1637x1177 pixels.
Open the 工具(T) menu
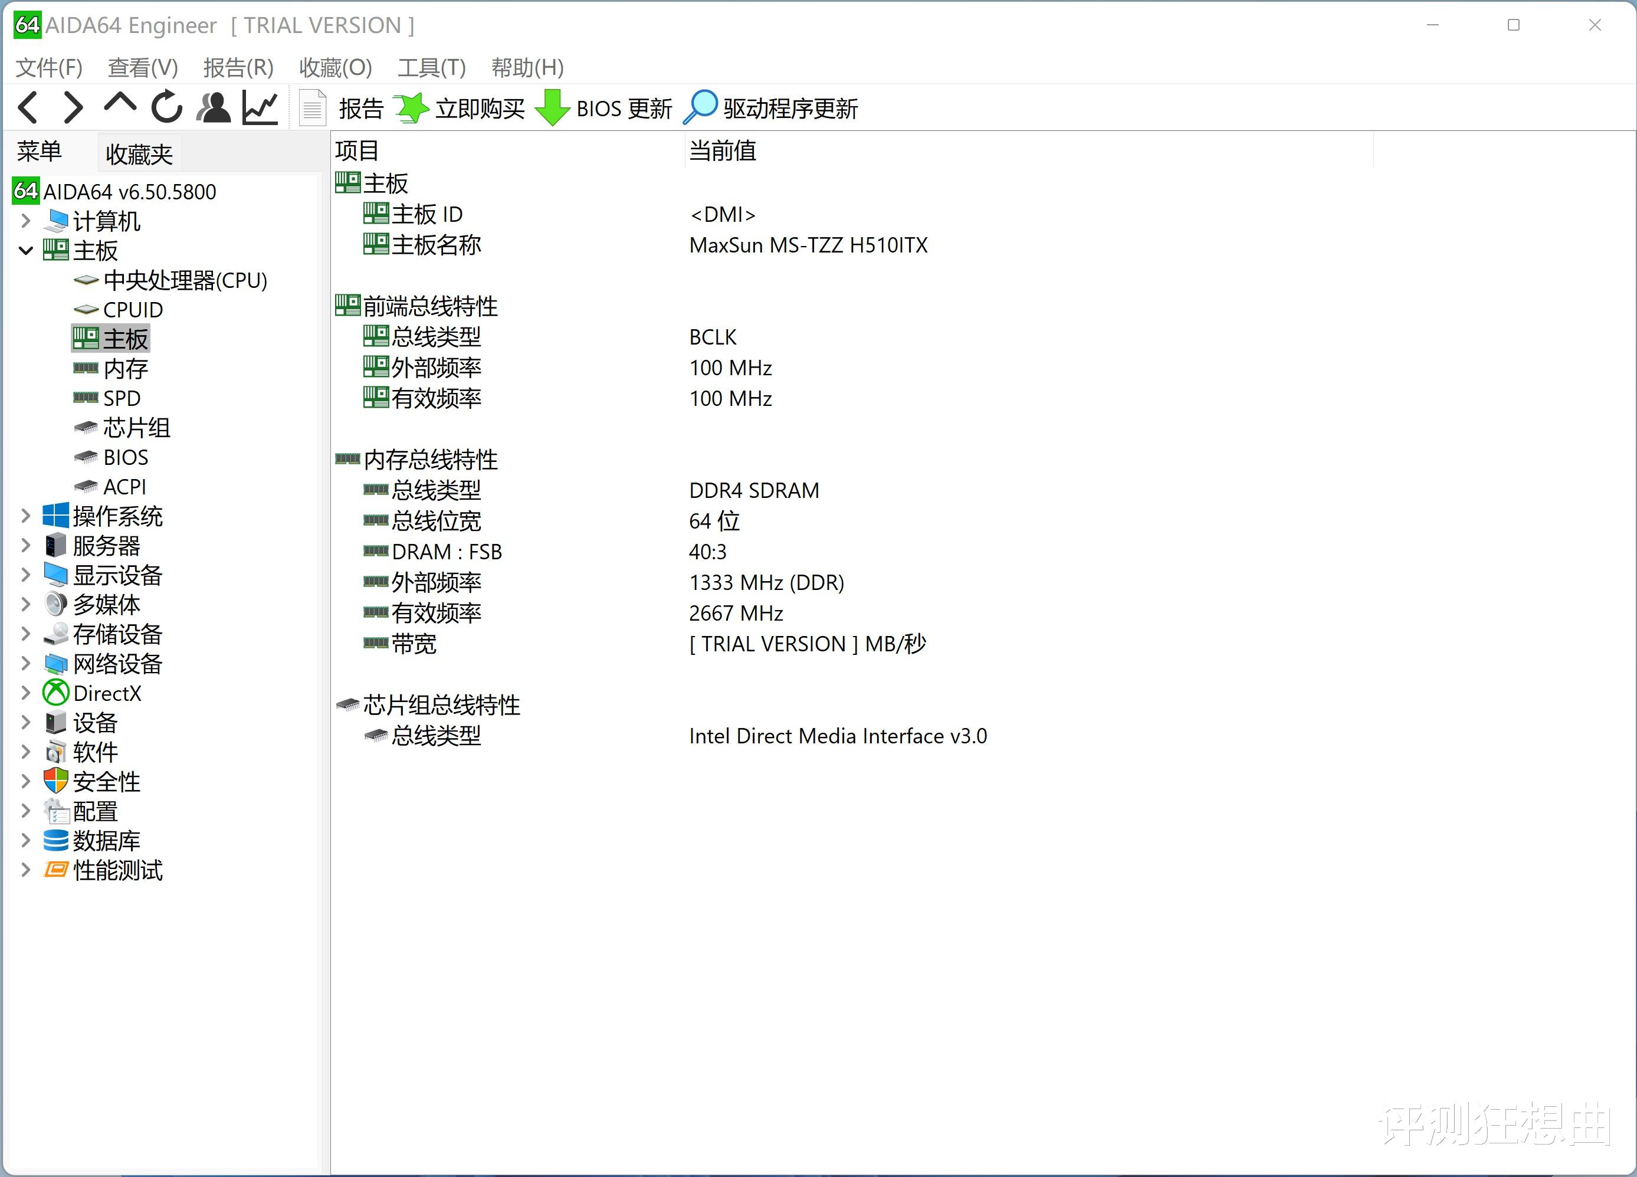click(428, 66)
